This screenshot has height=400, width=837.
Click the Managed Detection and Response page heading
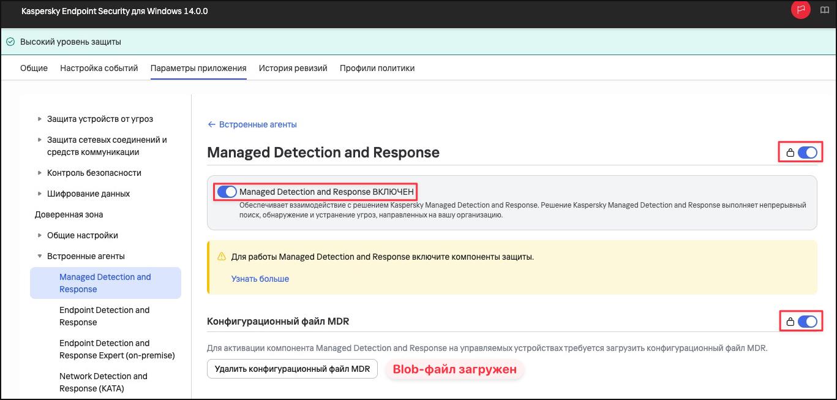coord(323,153)
